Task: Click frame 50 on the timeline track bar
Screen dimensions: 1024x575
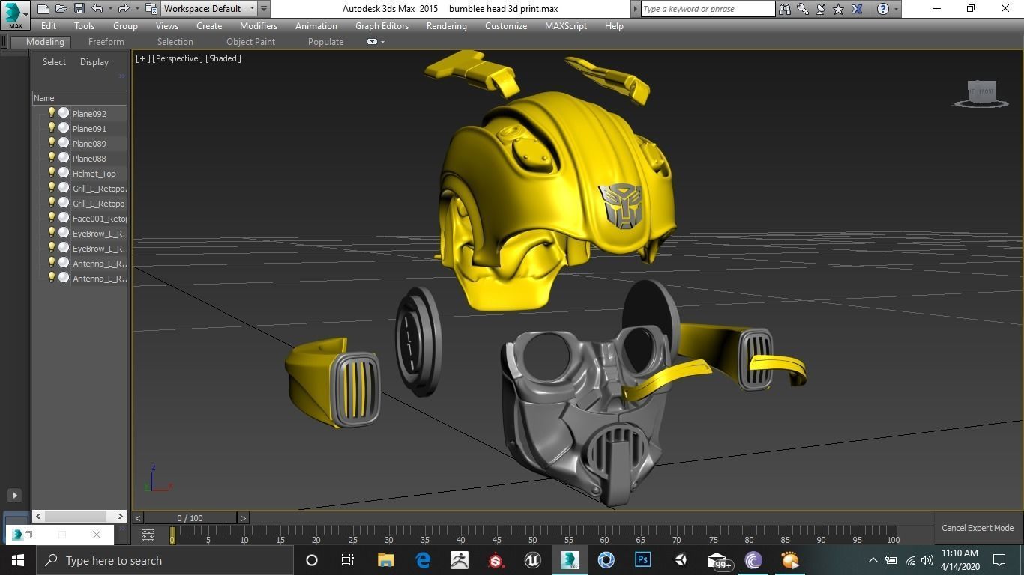Action: pos(532,535)
